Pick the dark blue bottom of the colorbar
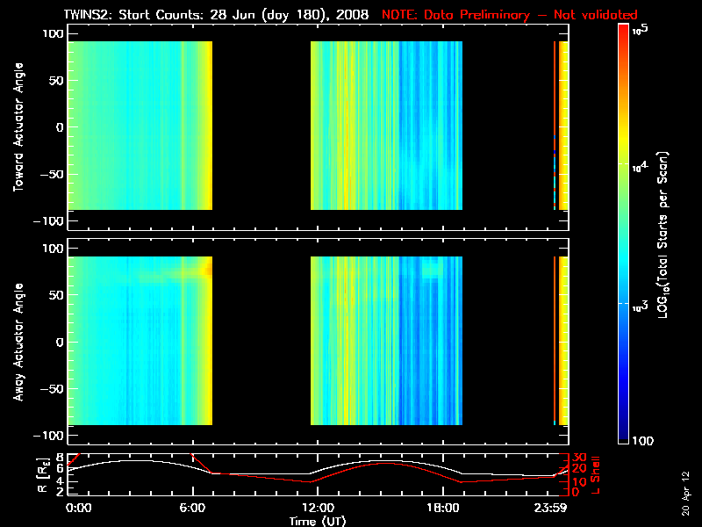 [x=623, y=435]
